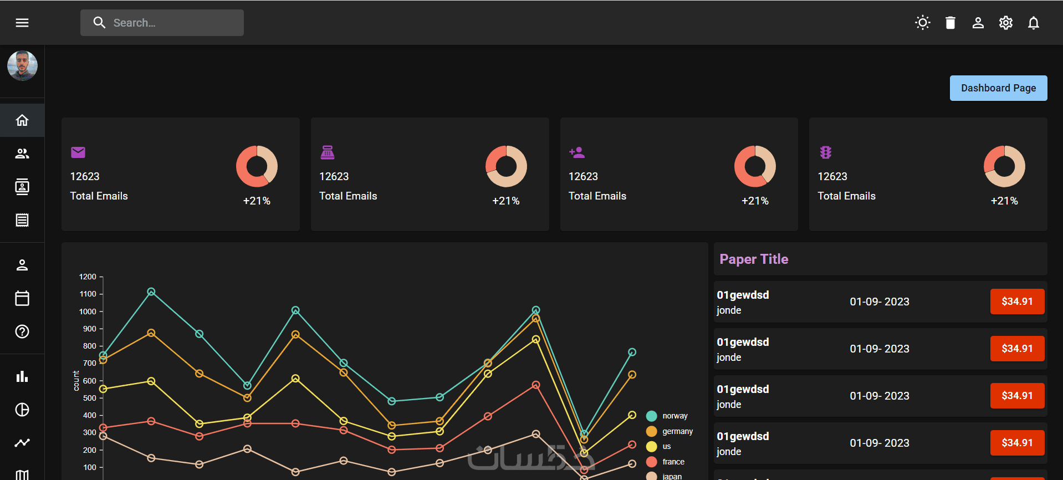Open notifications bell icon

(x=1034, y=23)
